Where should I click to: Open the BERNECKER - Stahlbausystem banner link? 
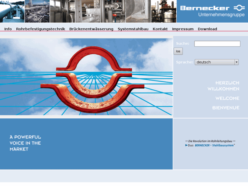210,145
